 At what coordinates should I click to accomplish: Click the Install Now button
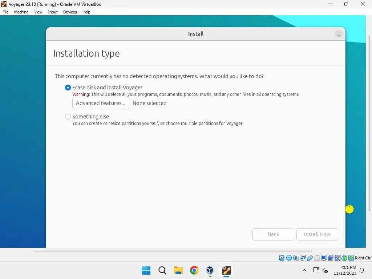click(x=317, y=234)
